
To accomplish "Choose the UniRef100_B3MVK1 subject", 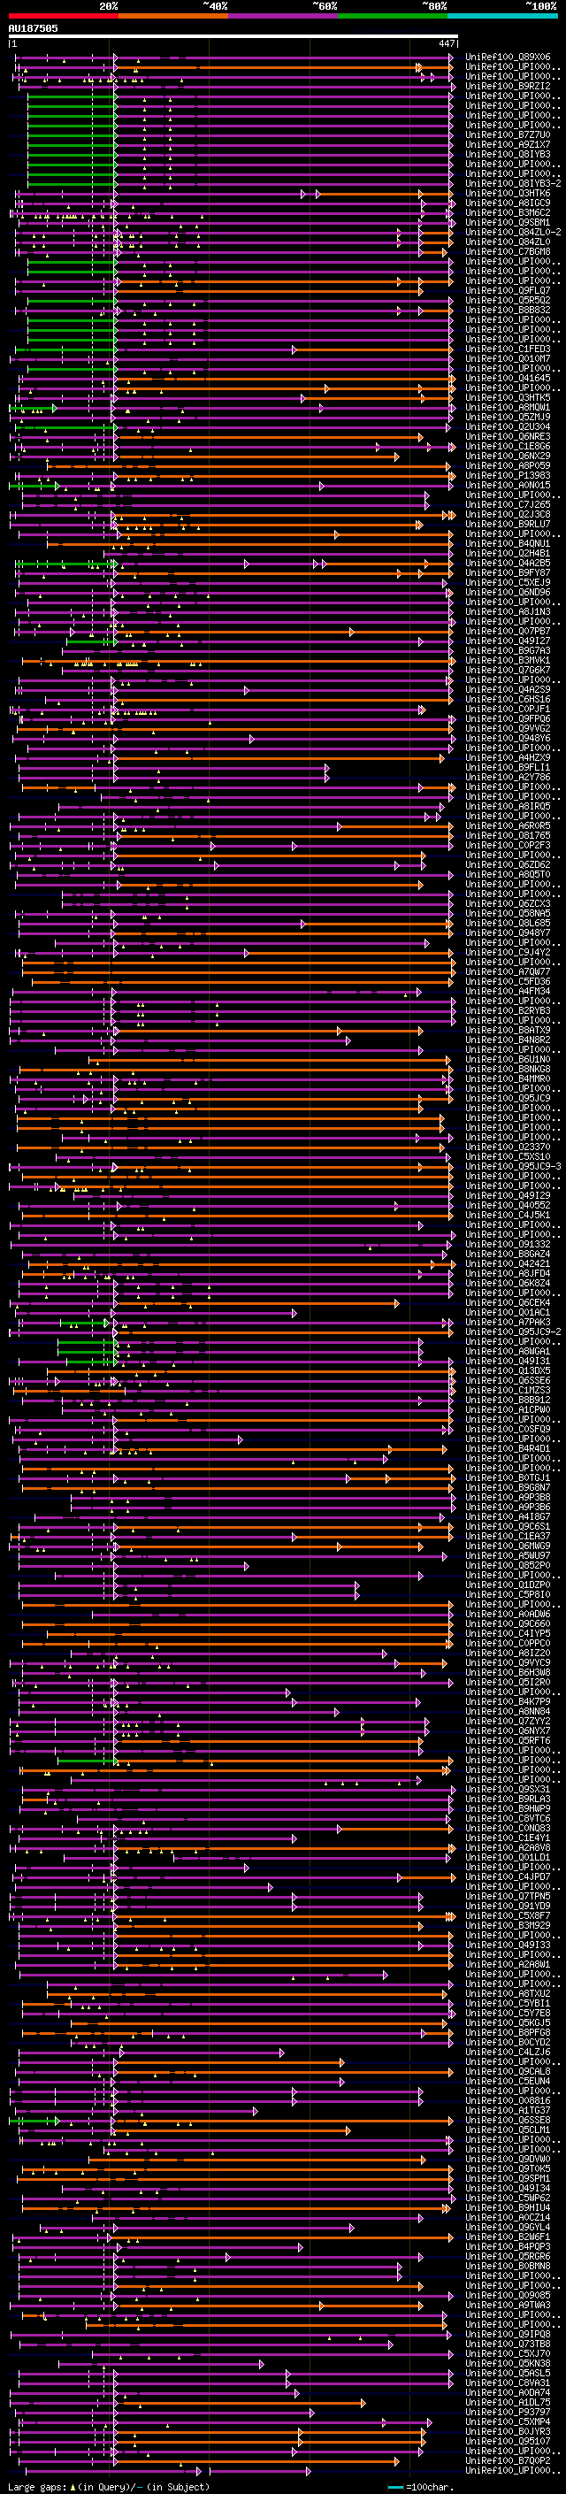I will coord(507,660).
